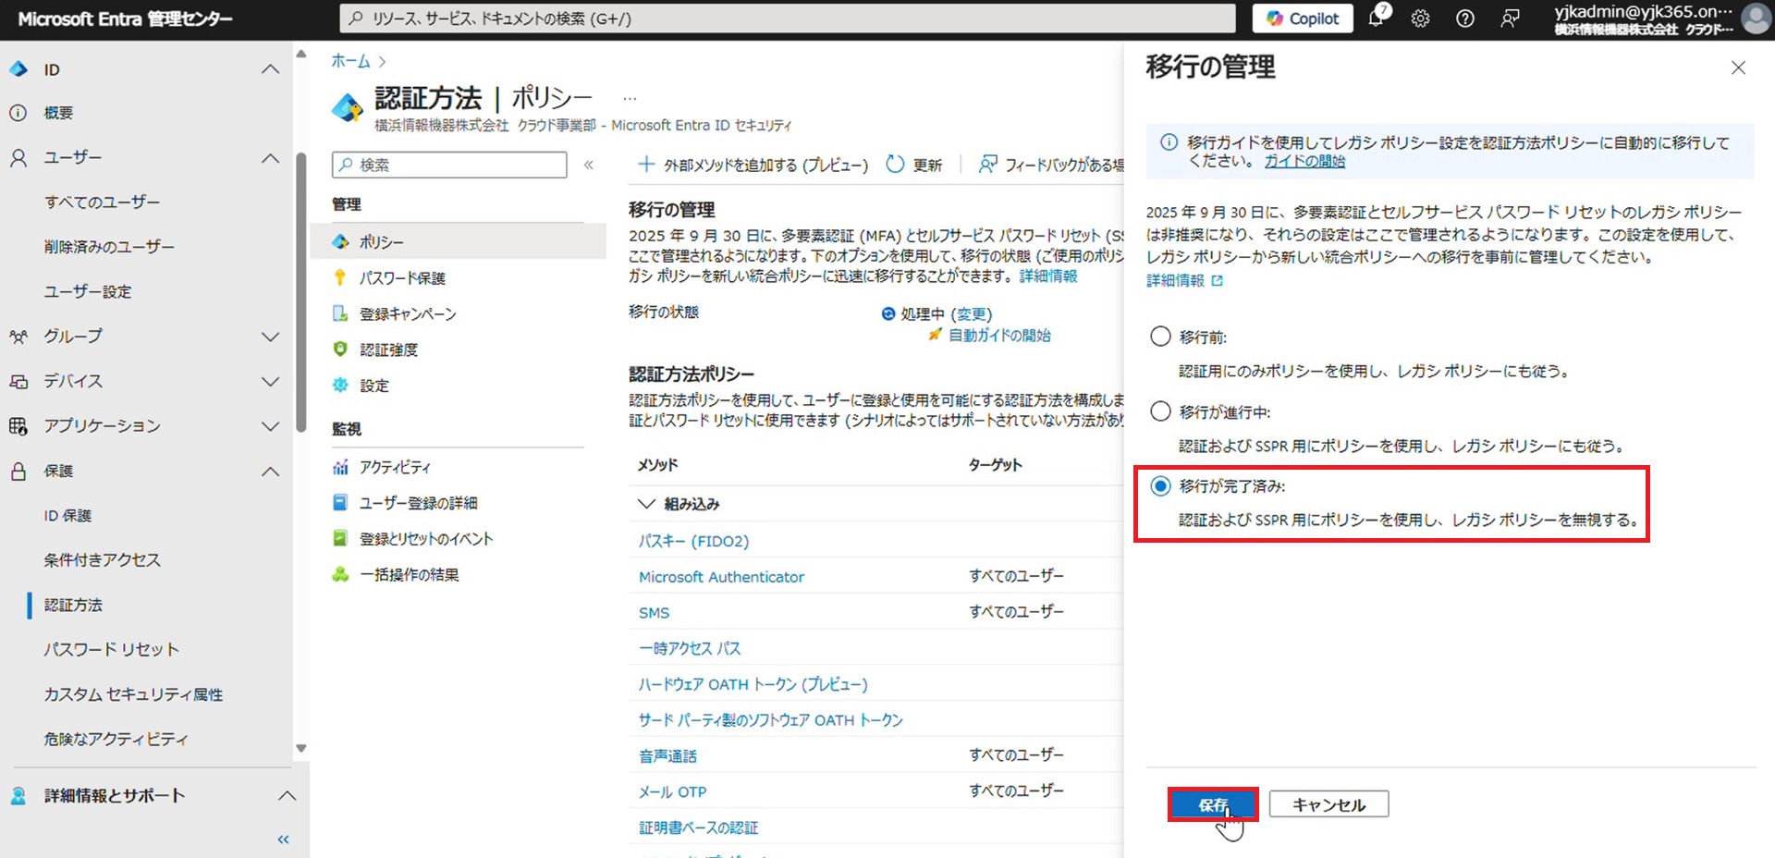The width and height of the screenshot is (1775, 858).
Task: Collapse the sidebar with double-chevron icon
Action: [283, 840]
